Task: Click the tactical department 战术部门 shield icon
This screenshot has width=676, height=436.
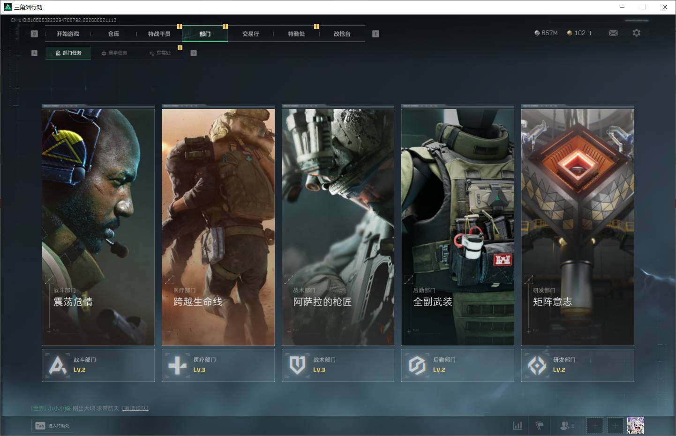Action: pyautogui.click(x=297, y=365)
